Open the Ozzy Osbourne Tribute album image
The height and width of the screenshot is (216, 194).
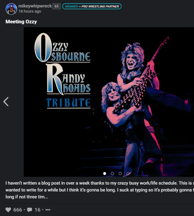point(109,102)
